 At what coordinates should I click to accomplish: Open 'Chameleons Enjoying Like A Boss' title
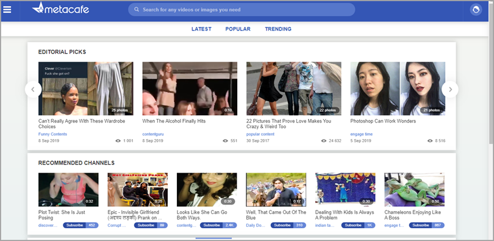coord(413,215)
